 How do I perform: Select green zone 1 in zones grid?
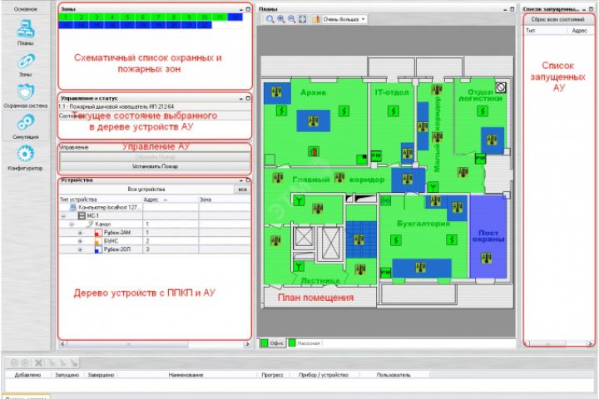pos(66,17)
